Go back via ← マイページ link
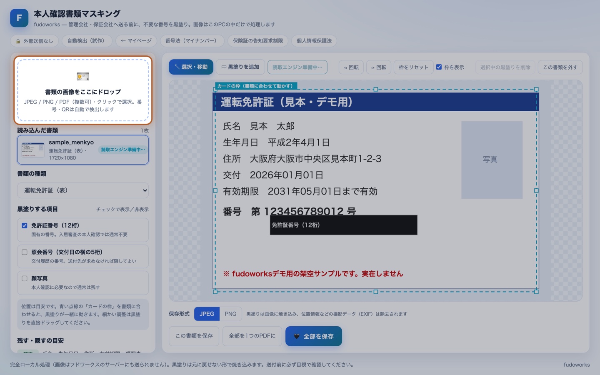 tap(136, 41)
